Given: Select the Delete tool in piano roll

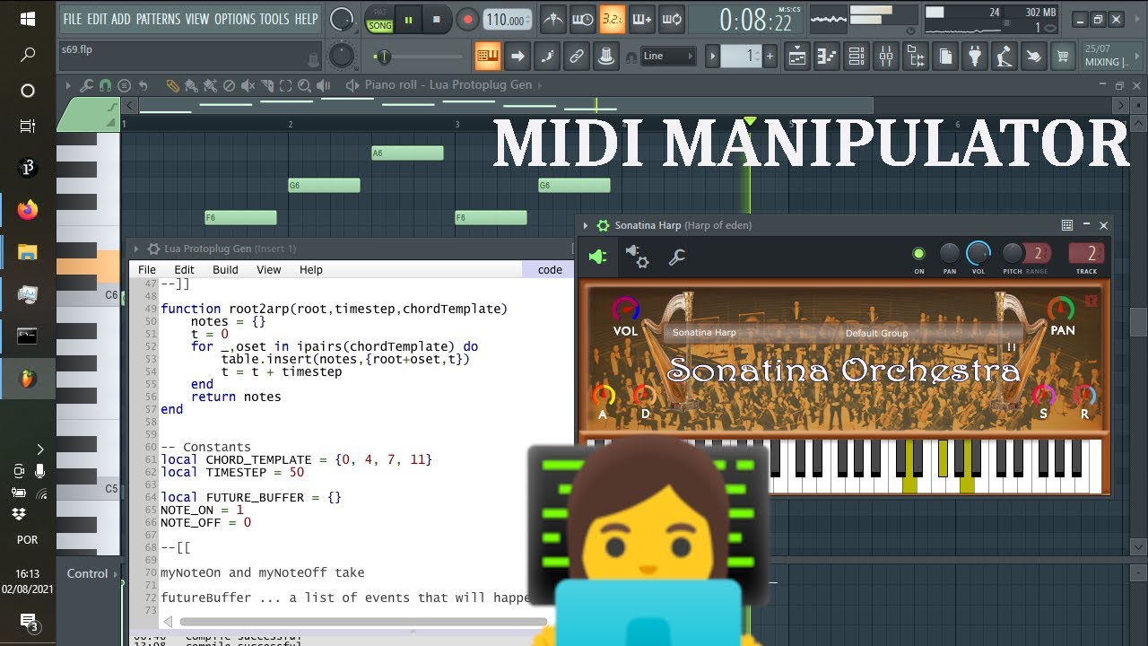Looking at the screenshot, I should click(229, 85).
